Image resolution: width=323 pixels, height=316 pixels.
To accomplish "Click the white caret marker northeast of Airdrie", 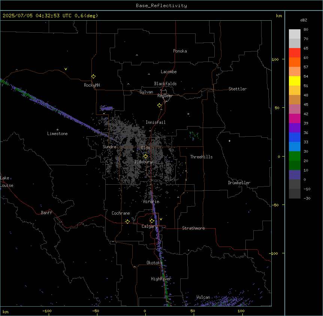I will pos(178,197).
